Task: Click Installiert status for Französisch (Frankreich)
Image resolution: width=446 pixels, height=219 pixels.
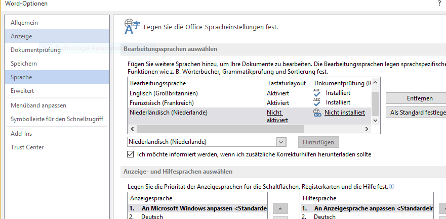Action: pyautogui.click(x=338, y=102)
